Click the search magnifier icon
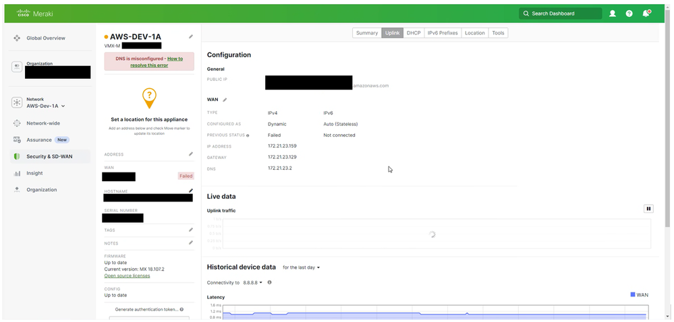This screenshot has height=322, width=674. click(526, 13)
